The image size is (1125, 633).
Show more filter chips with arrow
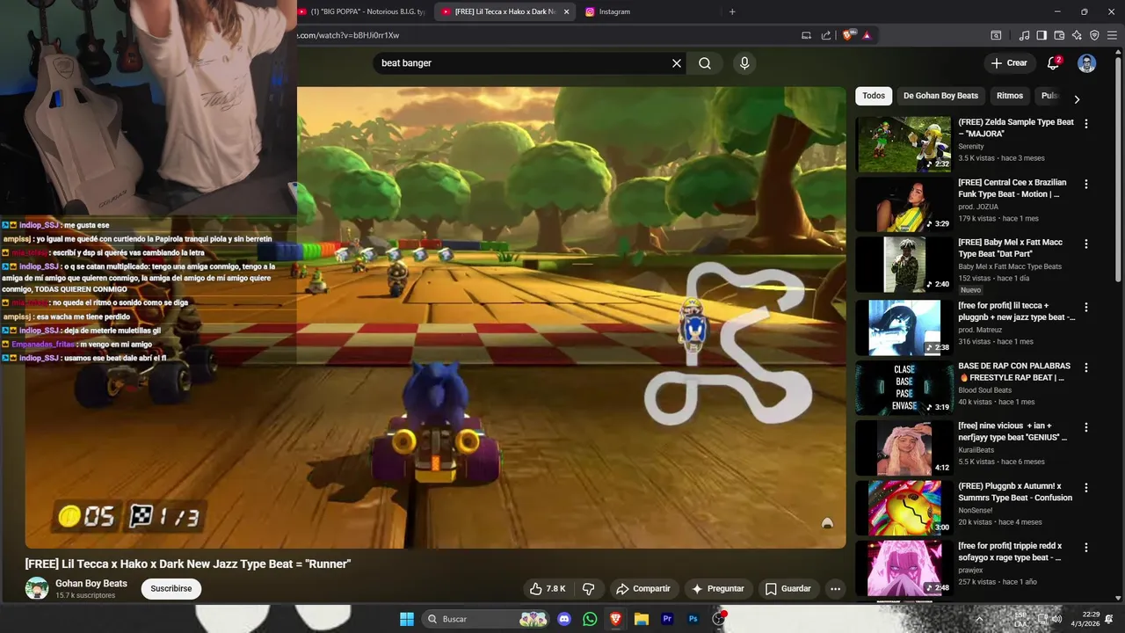[x=1077, y=99]
